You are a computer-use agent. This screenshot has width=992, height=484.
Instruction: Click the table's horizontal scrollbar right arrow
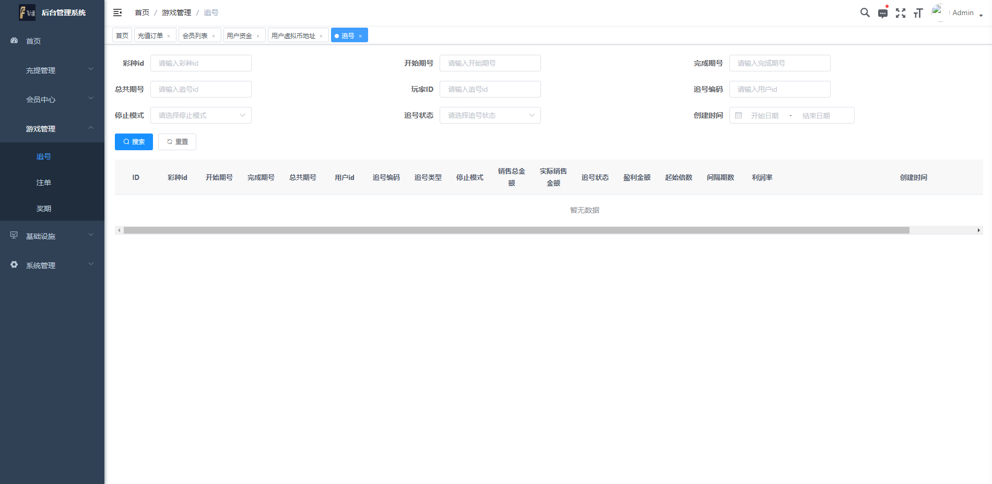click(978, 230)
